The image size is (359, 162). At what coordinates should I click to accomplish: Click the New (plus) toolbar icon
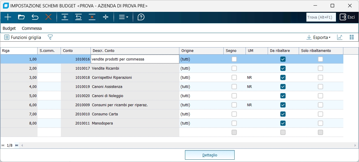8,17
